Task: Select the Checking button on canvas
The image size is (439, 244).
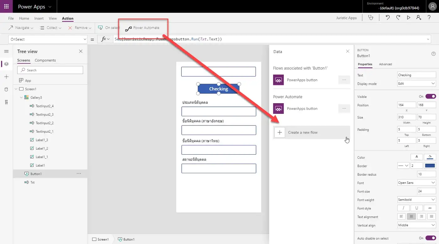Action: pyautogui.click(x=219, y=89)
